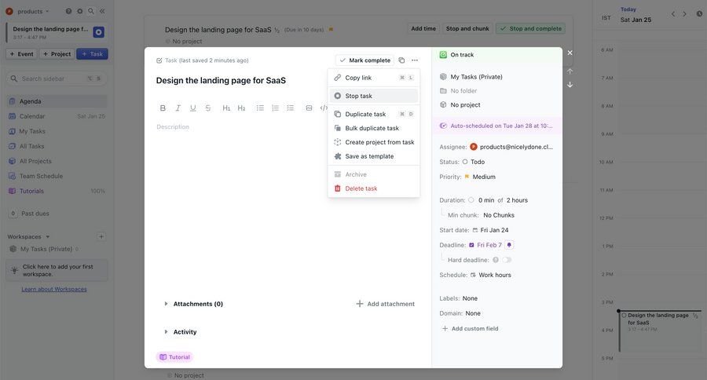Apply underline formatting

[x=193, y=108]
